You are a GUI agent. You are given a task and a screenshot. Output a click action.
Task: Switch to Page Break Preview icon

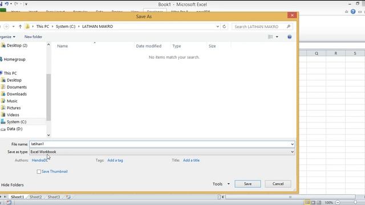(x=319, y=203)
